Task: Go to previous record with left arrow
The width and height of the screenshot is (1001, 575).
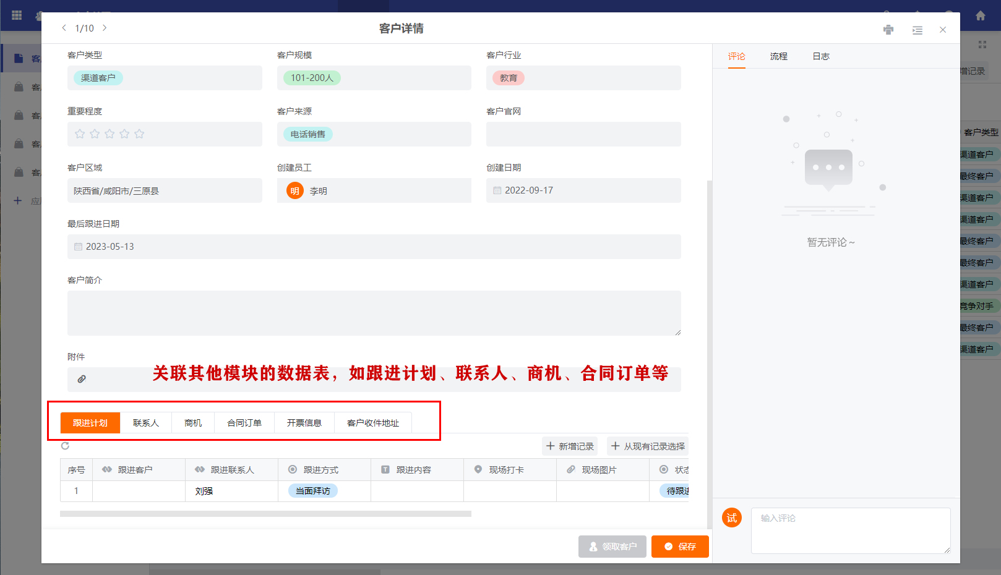Action: click(64, 28)
